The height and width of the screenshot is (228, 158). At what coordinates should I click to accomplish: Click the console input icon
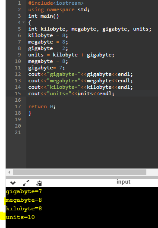point(39,183)
